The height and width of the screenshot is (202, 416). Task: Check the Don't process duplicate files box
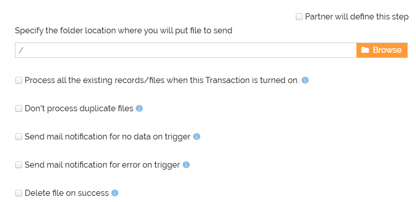tap(18, 109)
